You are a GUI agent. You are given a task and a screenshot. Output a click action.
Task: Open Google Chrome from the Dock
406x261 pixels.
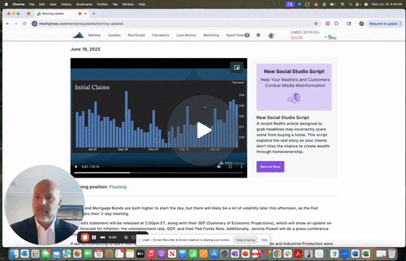coord(277,254)
